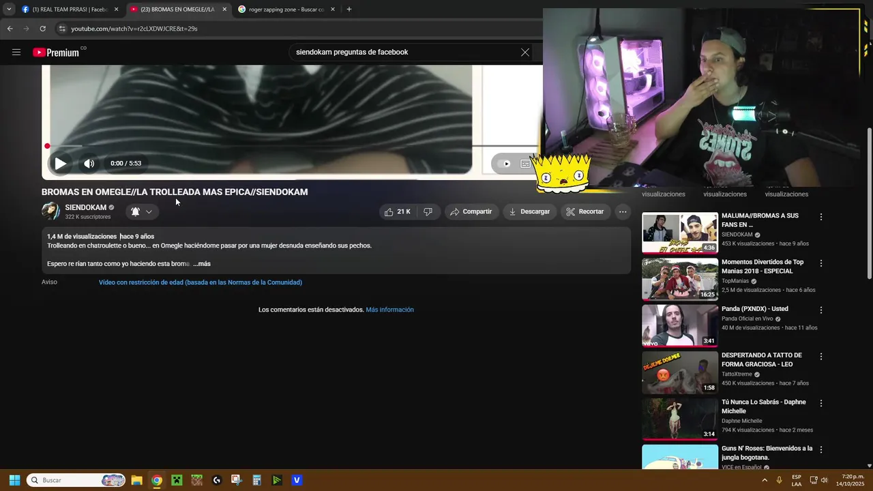Click the page vertical scrollbar
This screenshot has height=491, width=873.
[x=869, y=203]
